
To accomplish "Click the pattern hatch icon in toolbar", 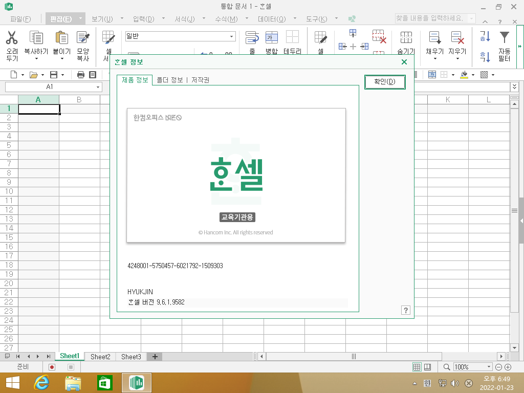I will (484, 75).
